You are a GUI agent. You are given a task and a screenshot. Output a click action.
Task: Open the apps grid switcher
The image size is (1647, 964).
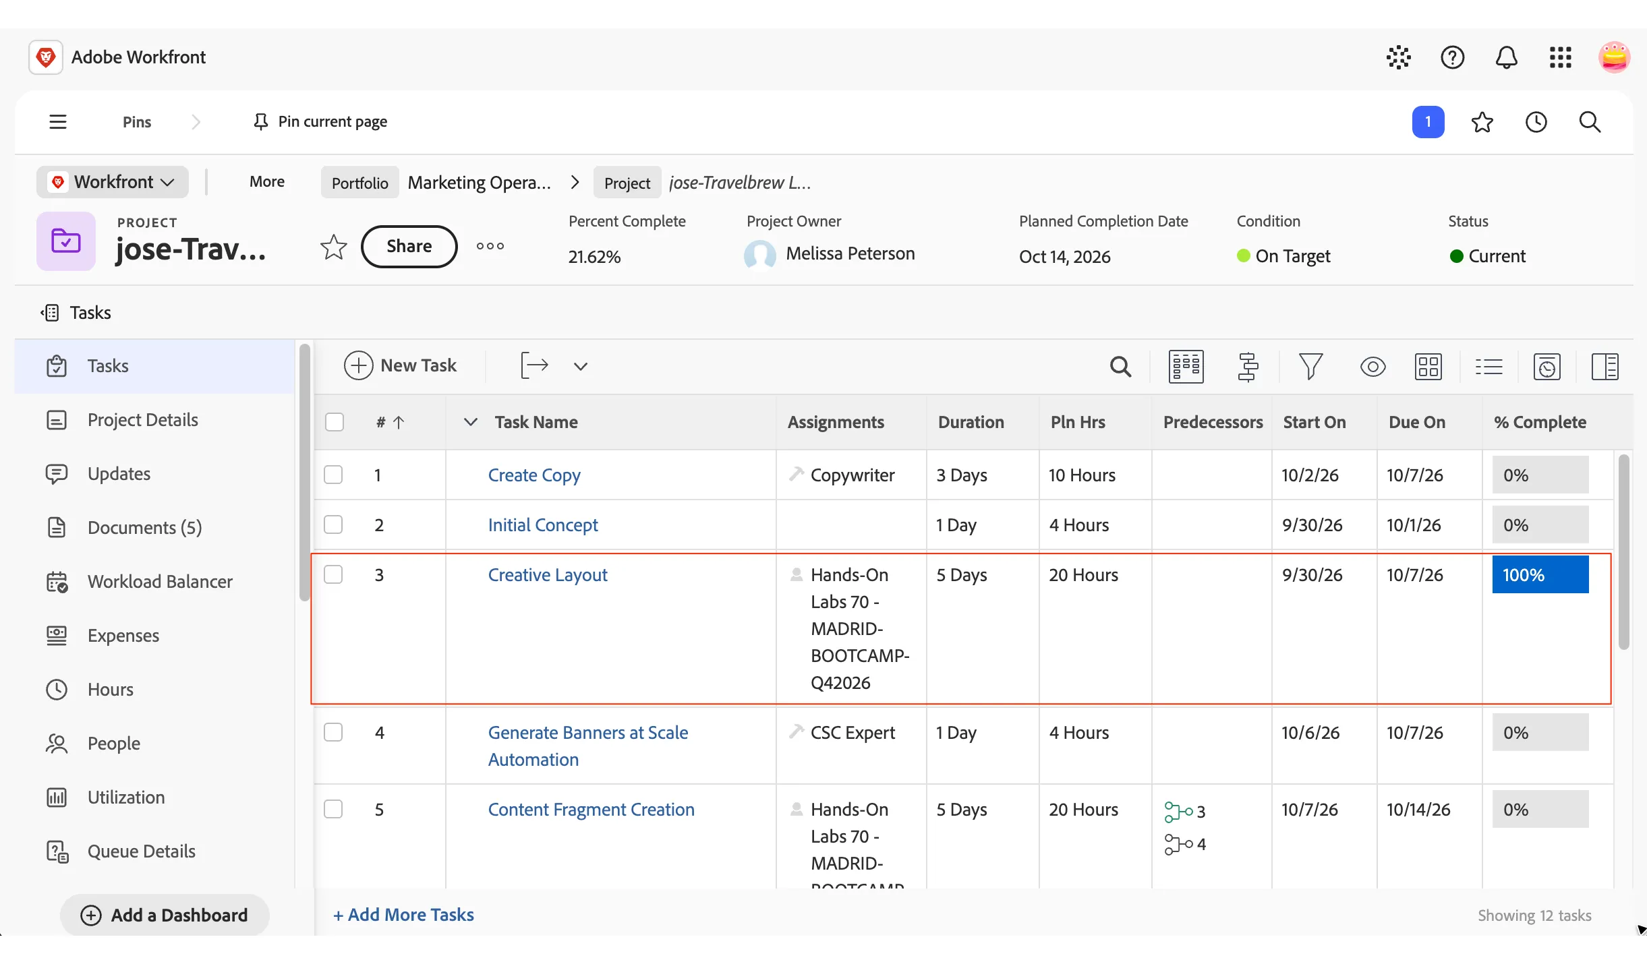click(x=1560, y=57)
